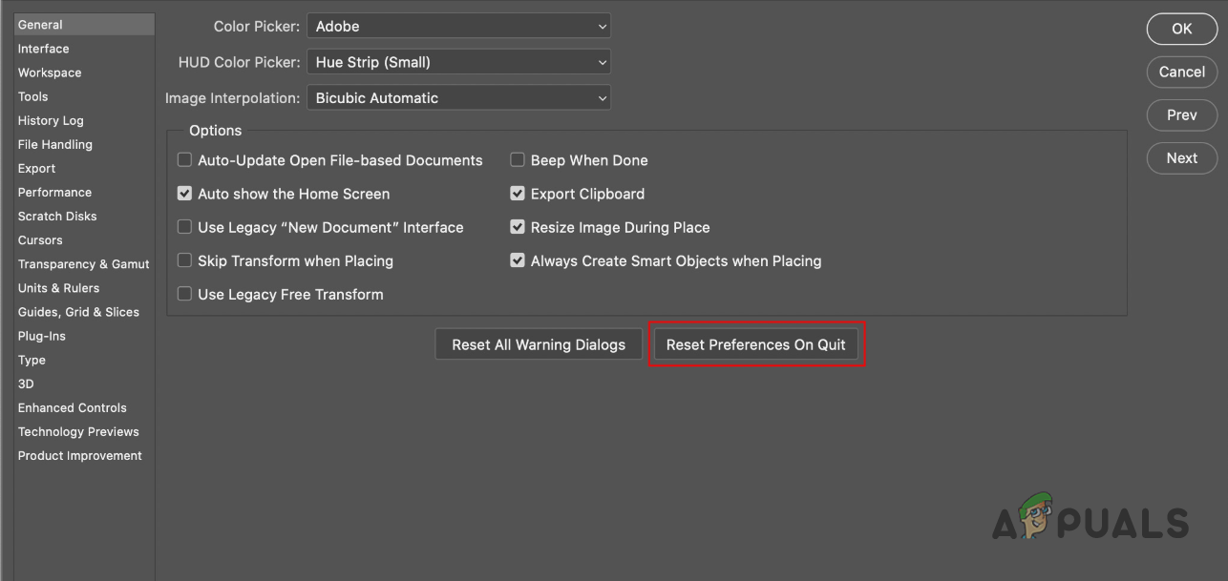Confirm preferences with OK button
1228x581 pixels.
(1181, 29)
